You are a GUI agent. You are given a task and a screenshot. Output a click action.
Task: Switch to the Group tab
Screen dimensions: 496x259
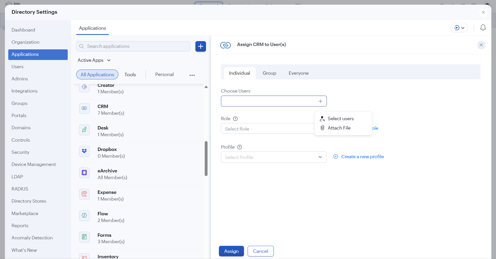[x=269, y=73]
